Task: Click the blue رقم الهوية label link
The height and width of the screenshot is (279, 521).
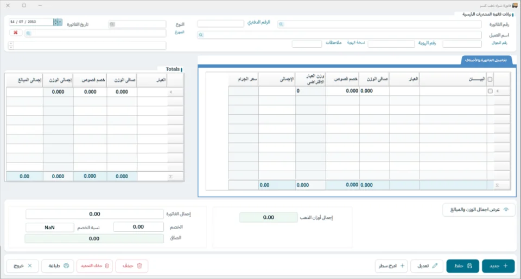Action: pos(427,43)
